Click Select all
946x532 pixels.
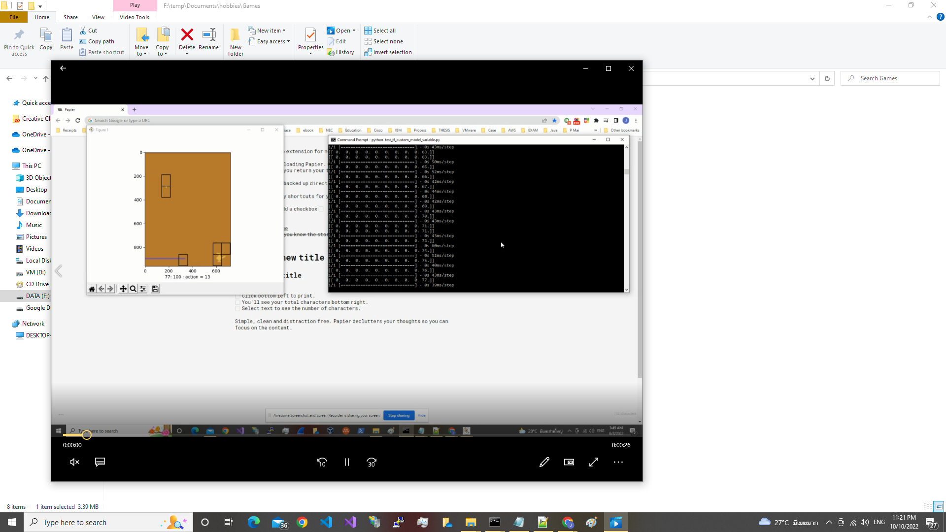[380, 31]
